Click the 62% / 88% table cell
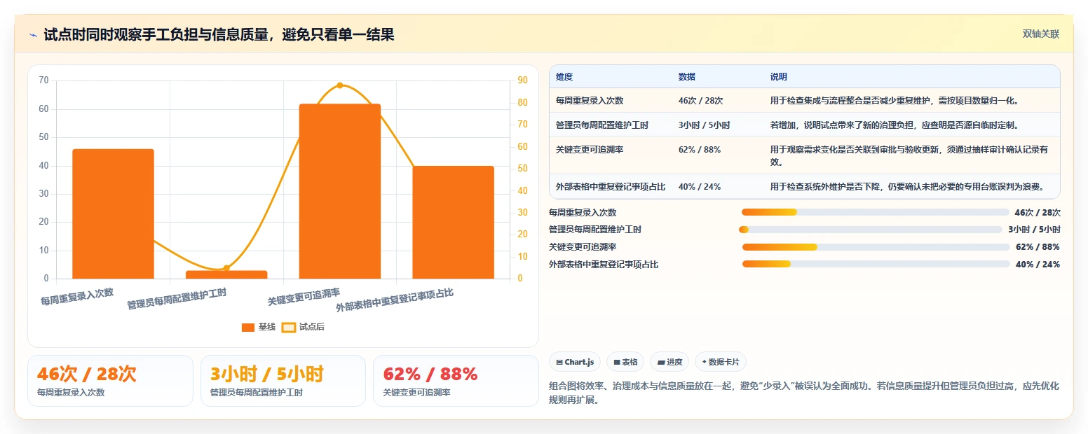This screenshot has width=1088, height=434. coord(700,150)
